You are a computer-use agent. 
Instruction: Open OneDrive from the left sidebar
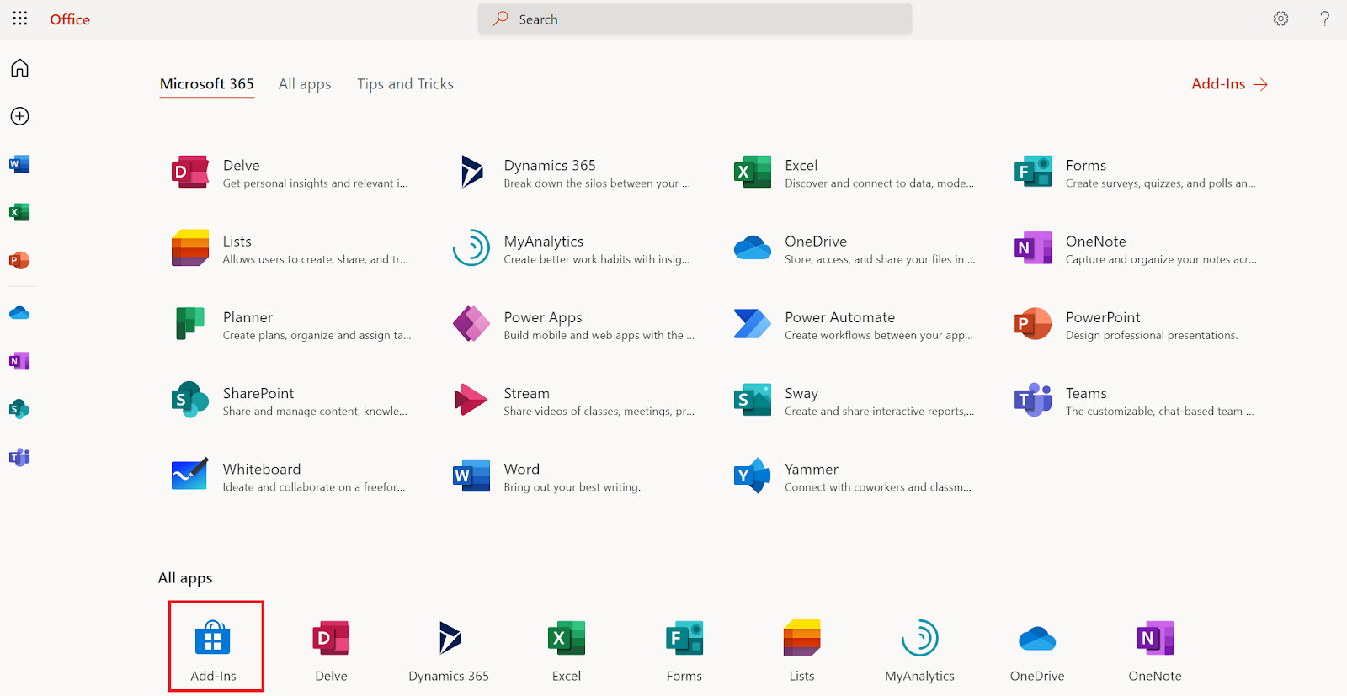19,313
